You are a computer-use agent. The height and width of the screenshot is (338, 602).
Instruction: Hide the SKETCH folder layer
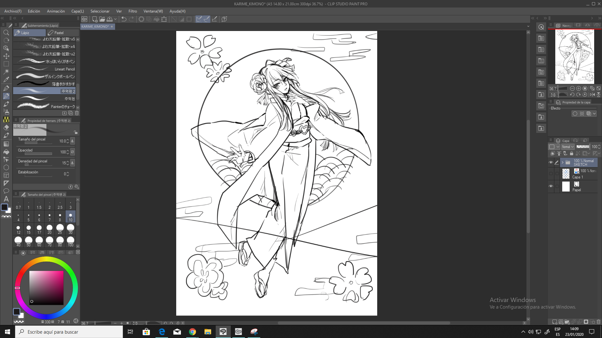pyautogui.click(x=551, y=162)
